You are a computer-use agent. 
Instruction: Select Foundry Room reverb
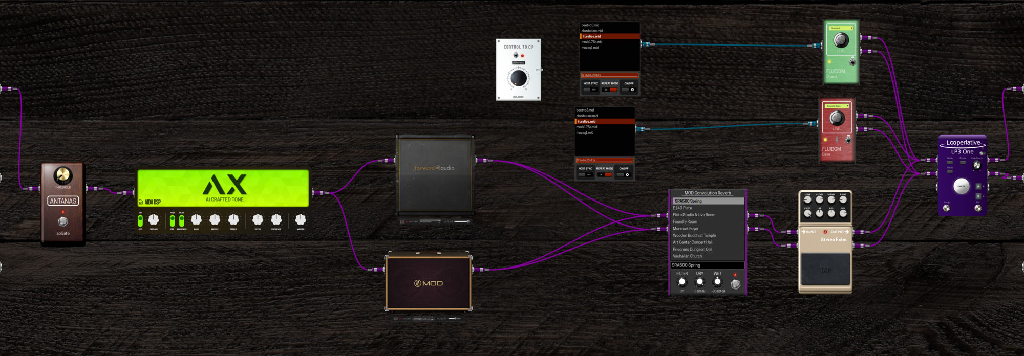coord(708,221)
